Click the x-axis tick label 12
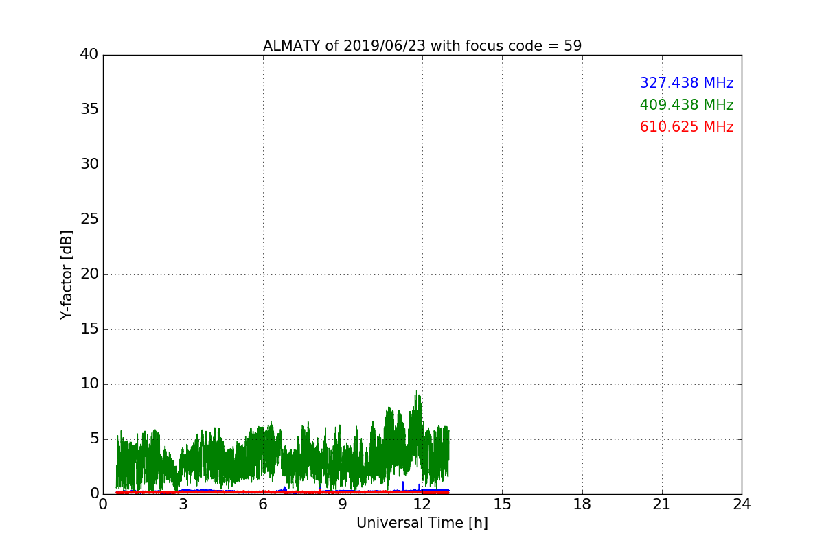824x549 pixels. (422, 504)
